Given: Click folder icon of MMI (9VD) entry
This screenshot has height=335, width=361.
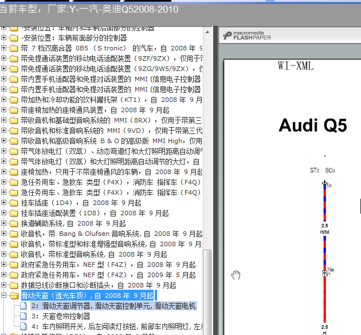Looking at the screenshot, I should [x=14, y=131].
